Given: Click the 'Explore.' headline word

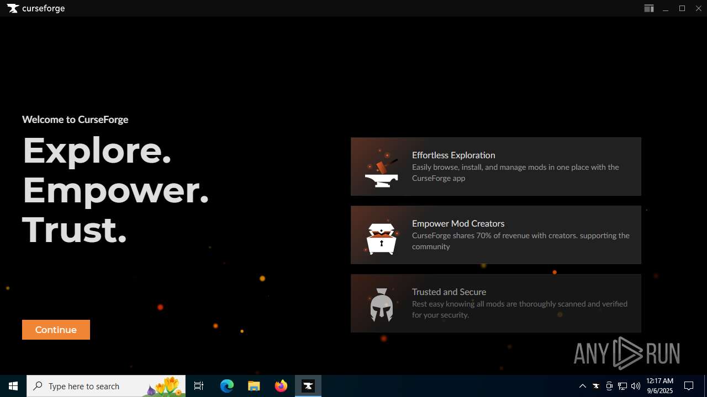Looking at the screenshot, I should [97, 150].
